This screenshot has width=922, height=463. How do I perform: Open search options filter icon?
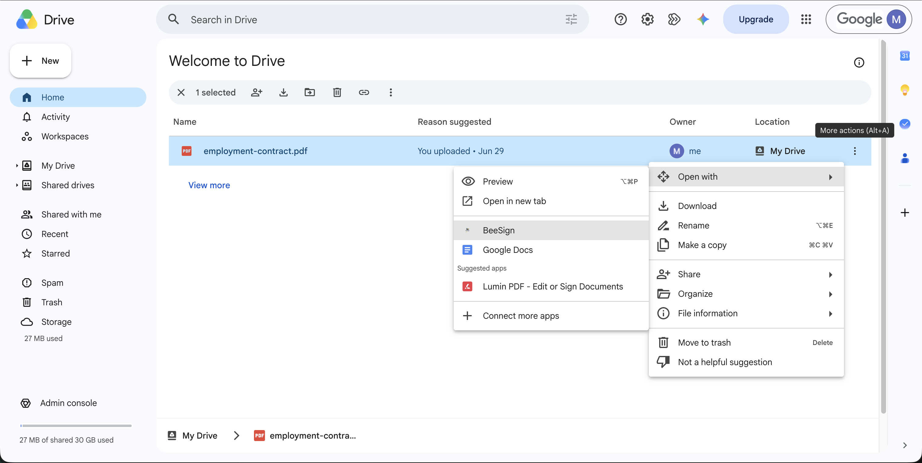click(571, 19)
